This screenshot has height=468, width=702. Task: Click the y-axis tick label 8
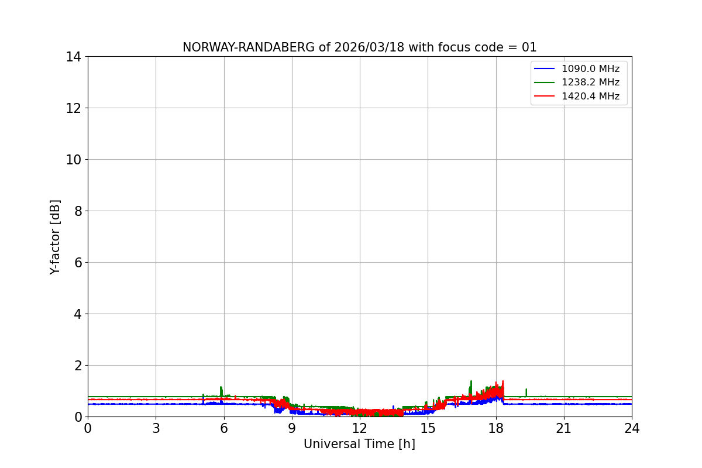pos(77,211)
